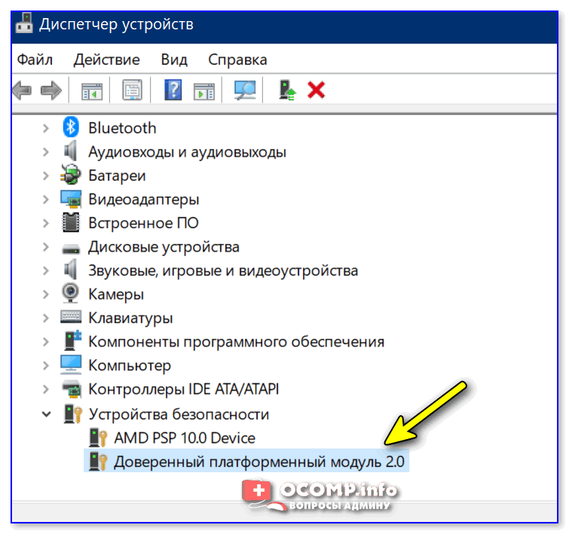The image size is (569, 534).
Task: Expand the Компьютер category
Action: 46,365
